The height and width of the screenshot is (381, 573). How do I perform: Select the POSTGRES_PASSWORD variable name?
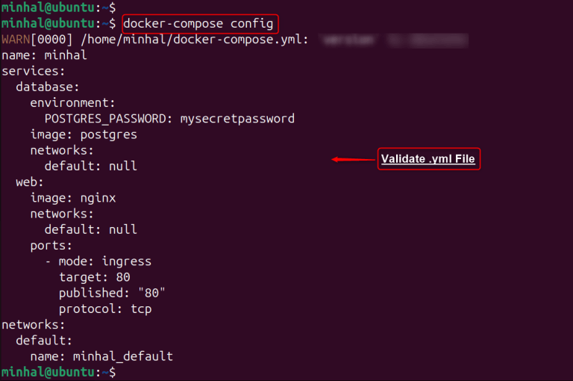108,118
